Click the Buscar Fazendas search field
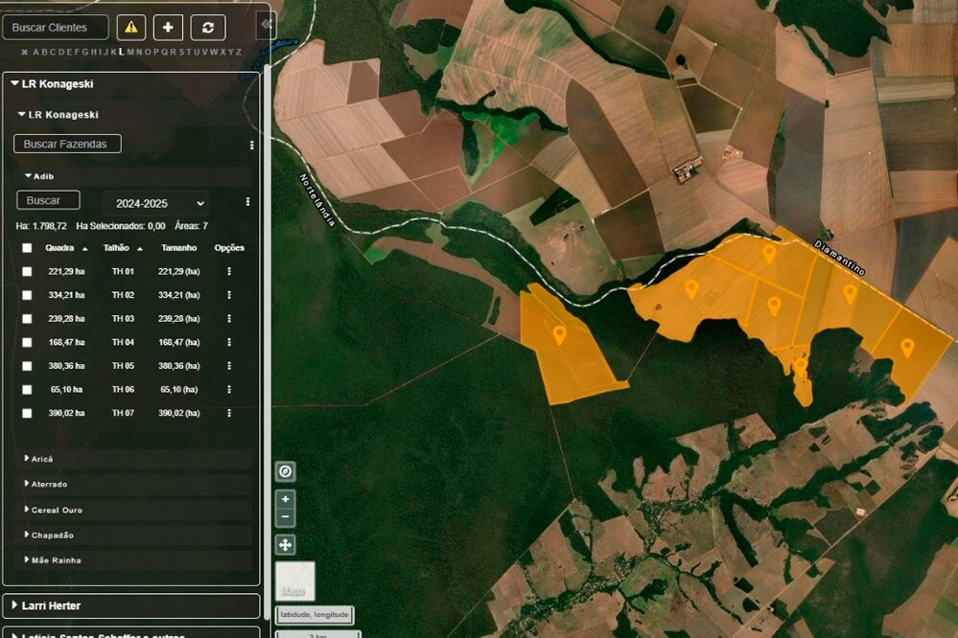 (67, 144)
